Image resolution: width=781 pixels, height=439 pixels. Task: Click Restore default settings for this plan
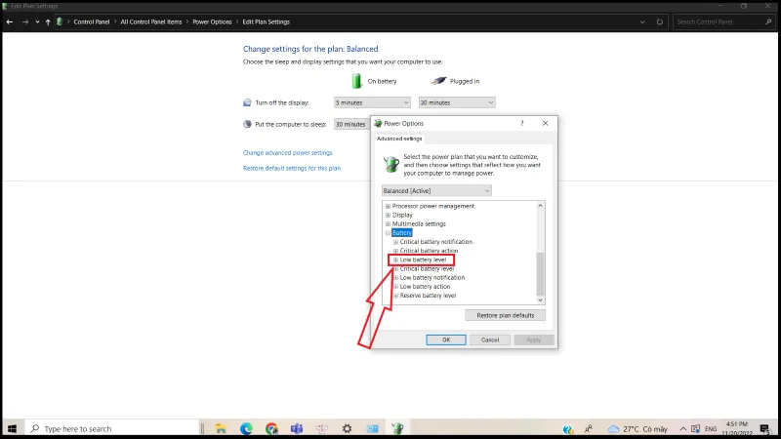(x=291, y=168)
